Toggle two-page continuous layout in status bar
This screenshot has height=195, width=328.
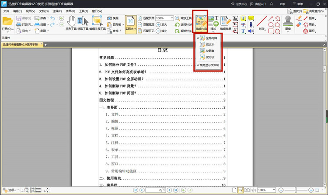point(253,190)
